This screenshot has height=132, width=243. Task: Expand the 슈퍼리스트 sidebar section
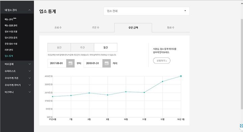(x=29, y=71)
